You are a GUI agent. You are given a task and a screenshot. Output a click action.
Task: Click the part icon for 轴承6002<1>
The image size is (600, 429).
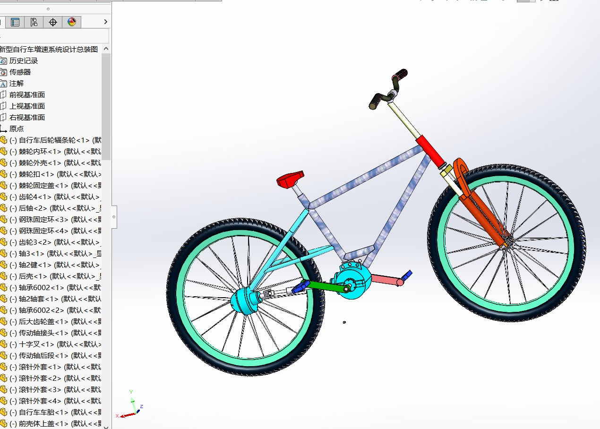tap(3, 288)
